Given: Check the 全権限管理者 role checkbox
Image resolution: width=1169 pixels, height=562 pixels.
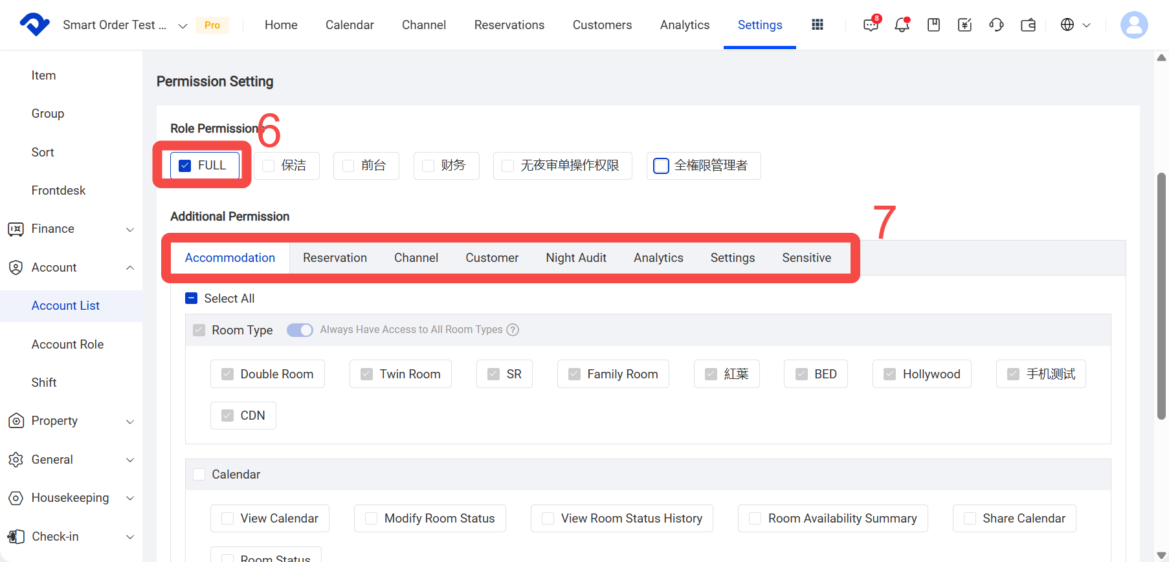Looking at the screenshot, I should pyautogui.click(x=661, y=166).
